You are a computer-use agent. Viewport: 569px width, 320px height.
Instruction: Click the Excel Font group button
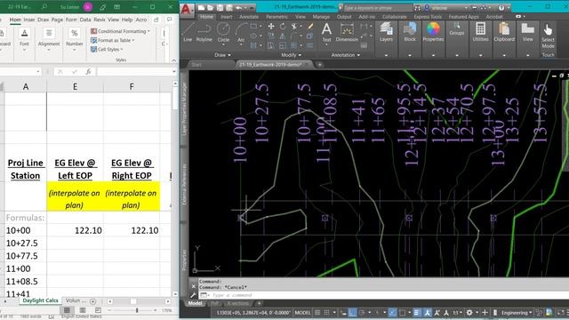pyautogui.click(x=24, y=39)
